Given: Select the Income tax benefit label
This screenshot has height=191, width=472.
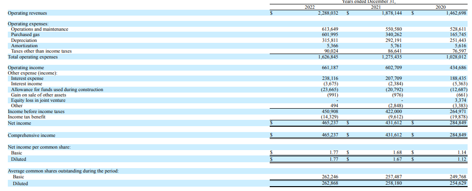Looking at the screenshot, I should click(x=26, y=117).
